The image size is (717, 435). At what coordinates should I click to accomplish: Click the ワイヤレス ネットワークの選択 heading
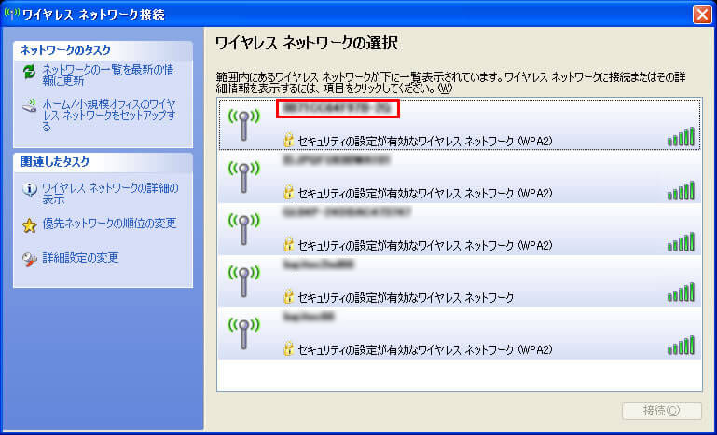[x=306, y=44]
